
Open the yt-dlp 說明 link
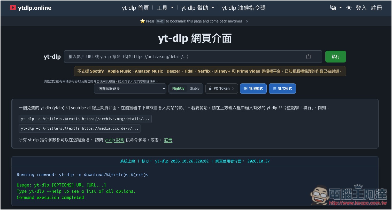[114, 140]
